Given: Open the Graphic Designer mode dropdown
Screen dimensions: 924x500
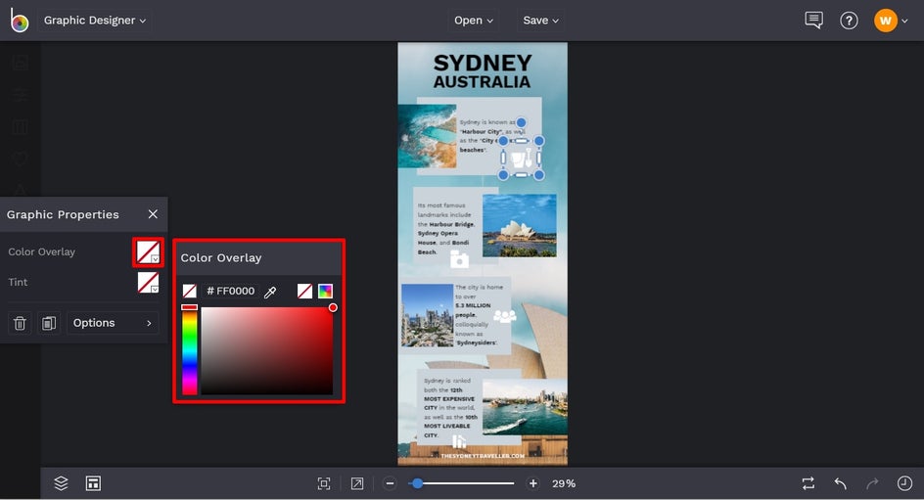Looking at the screenshot, I should (95, 20).
